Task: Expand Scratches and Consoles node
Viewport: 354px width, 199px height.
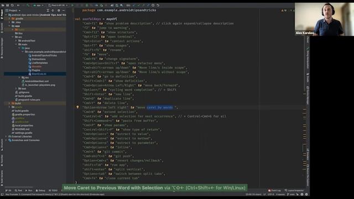Action: [x=6, y=140]
